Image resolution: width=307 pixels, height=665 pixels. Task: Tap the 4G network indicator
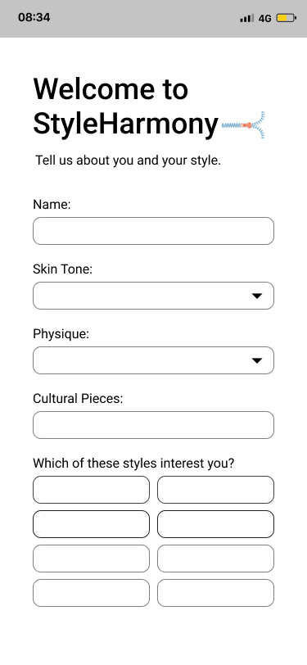coord(265,18)
